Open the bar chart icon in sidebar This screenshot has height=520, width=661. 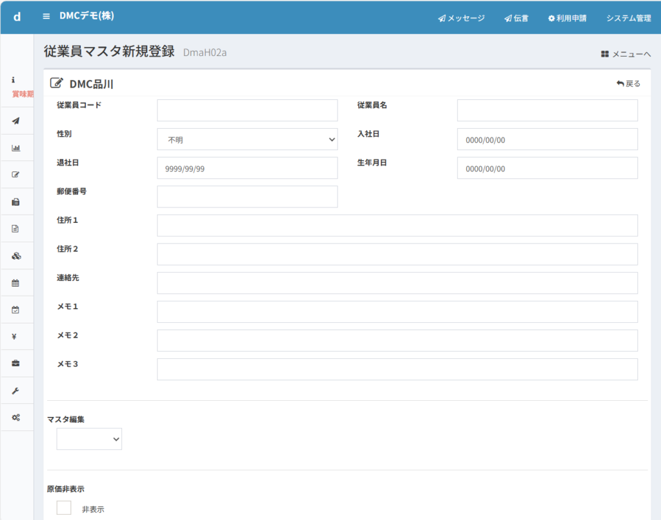click(x=16, y=148)
